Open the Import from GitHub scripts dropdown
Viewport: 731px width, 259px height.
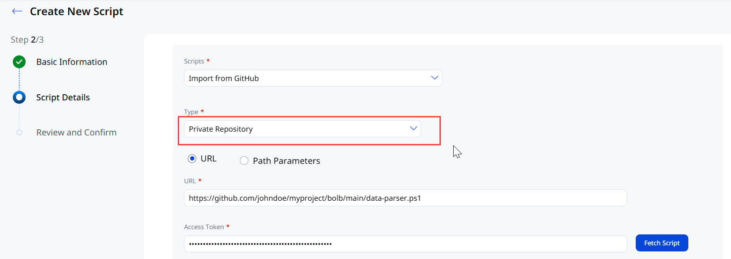point(313,78)
